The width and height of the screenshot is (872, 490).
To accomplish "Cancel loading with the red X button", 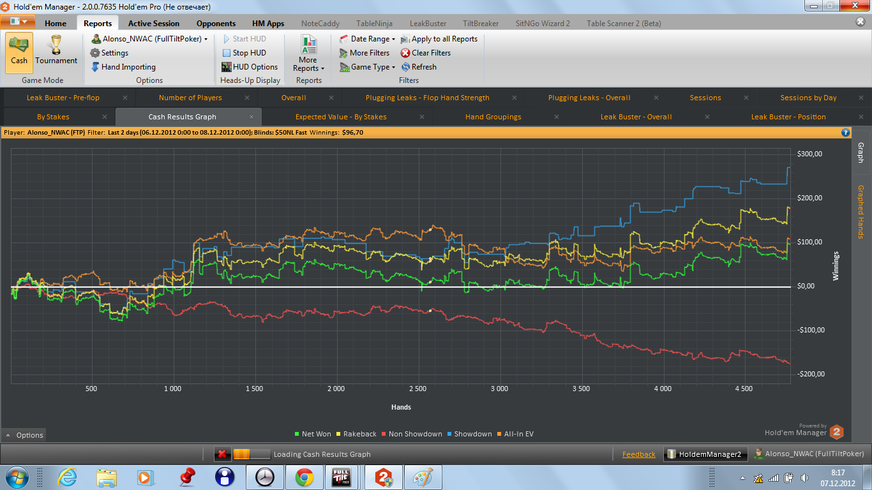I will pyautogui.click(x=222, y=454).
